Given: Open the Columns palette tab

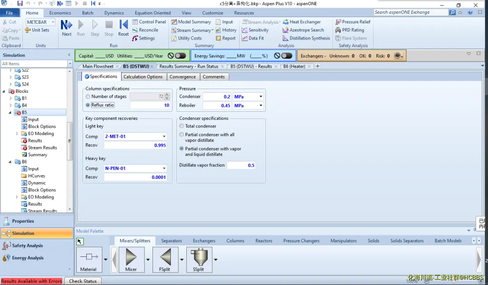Looking at the screenshot, I should tap(235, 241).
